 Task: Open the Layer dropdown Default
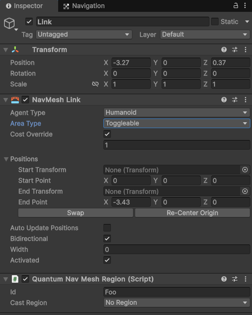coord(205,34)
